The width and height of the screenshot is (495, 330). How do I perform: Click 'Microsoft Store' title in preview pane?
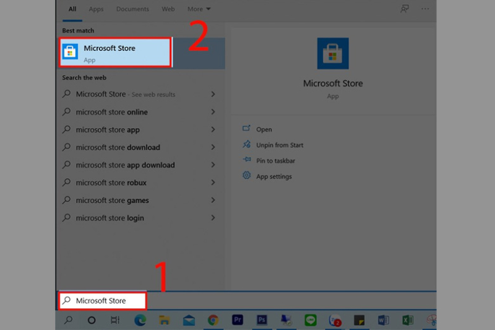pos(333,84)
